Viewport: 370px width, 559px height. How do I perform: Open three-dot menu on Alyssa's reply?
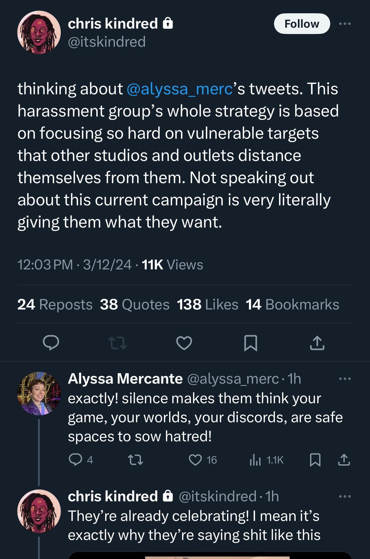point(345,378)
